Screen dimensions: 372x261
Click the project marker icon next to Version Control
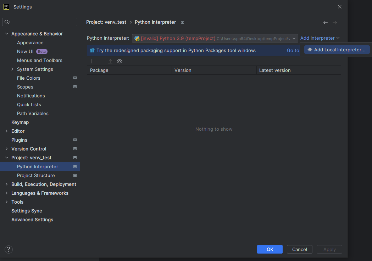tap(75, 149)
